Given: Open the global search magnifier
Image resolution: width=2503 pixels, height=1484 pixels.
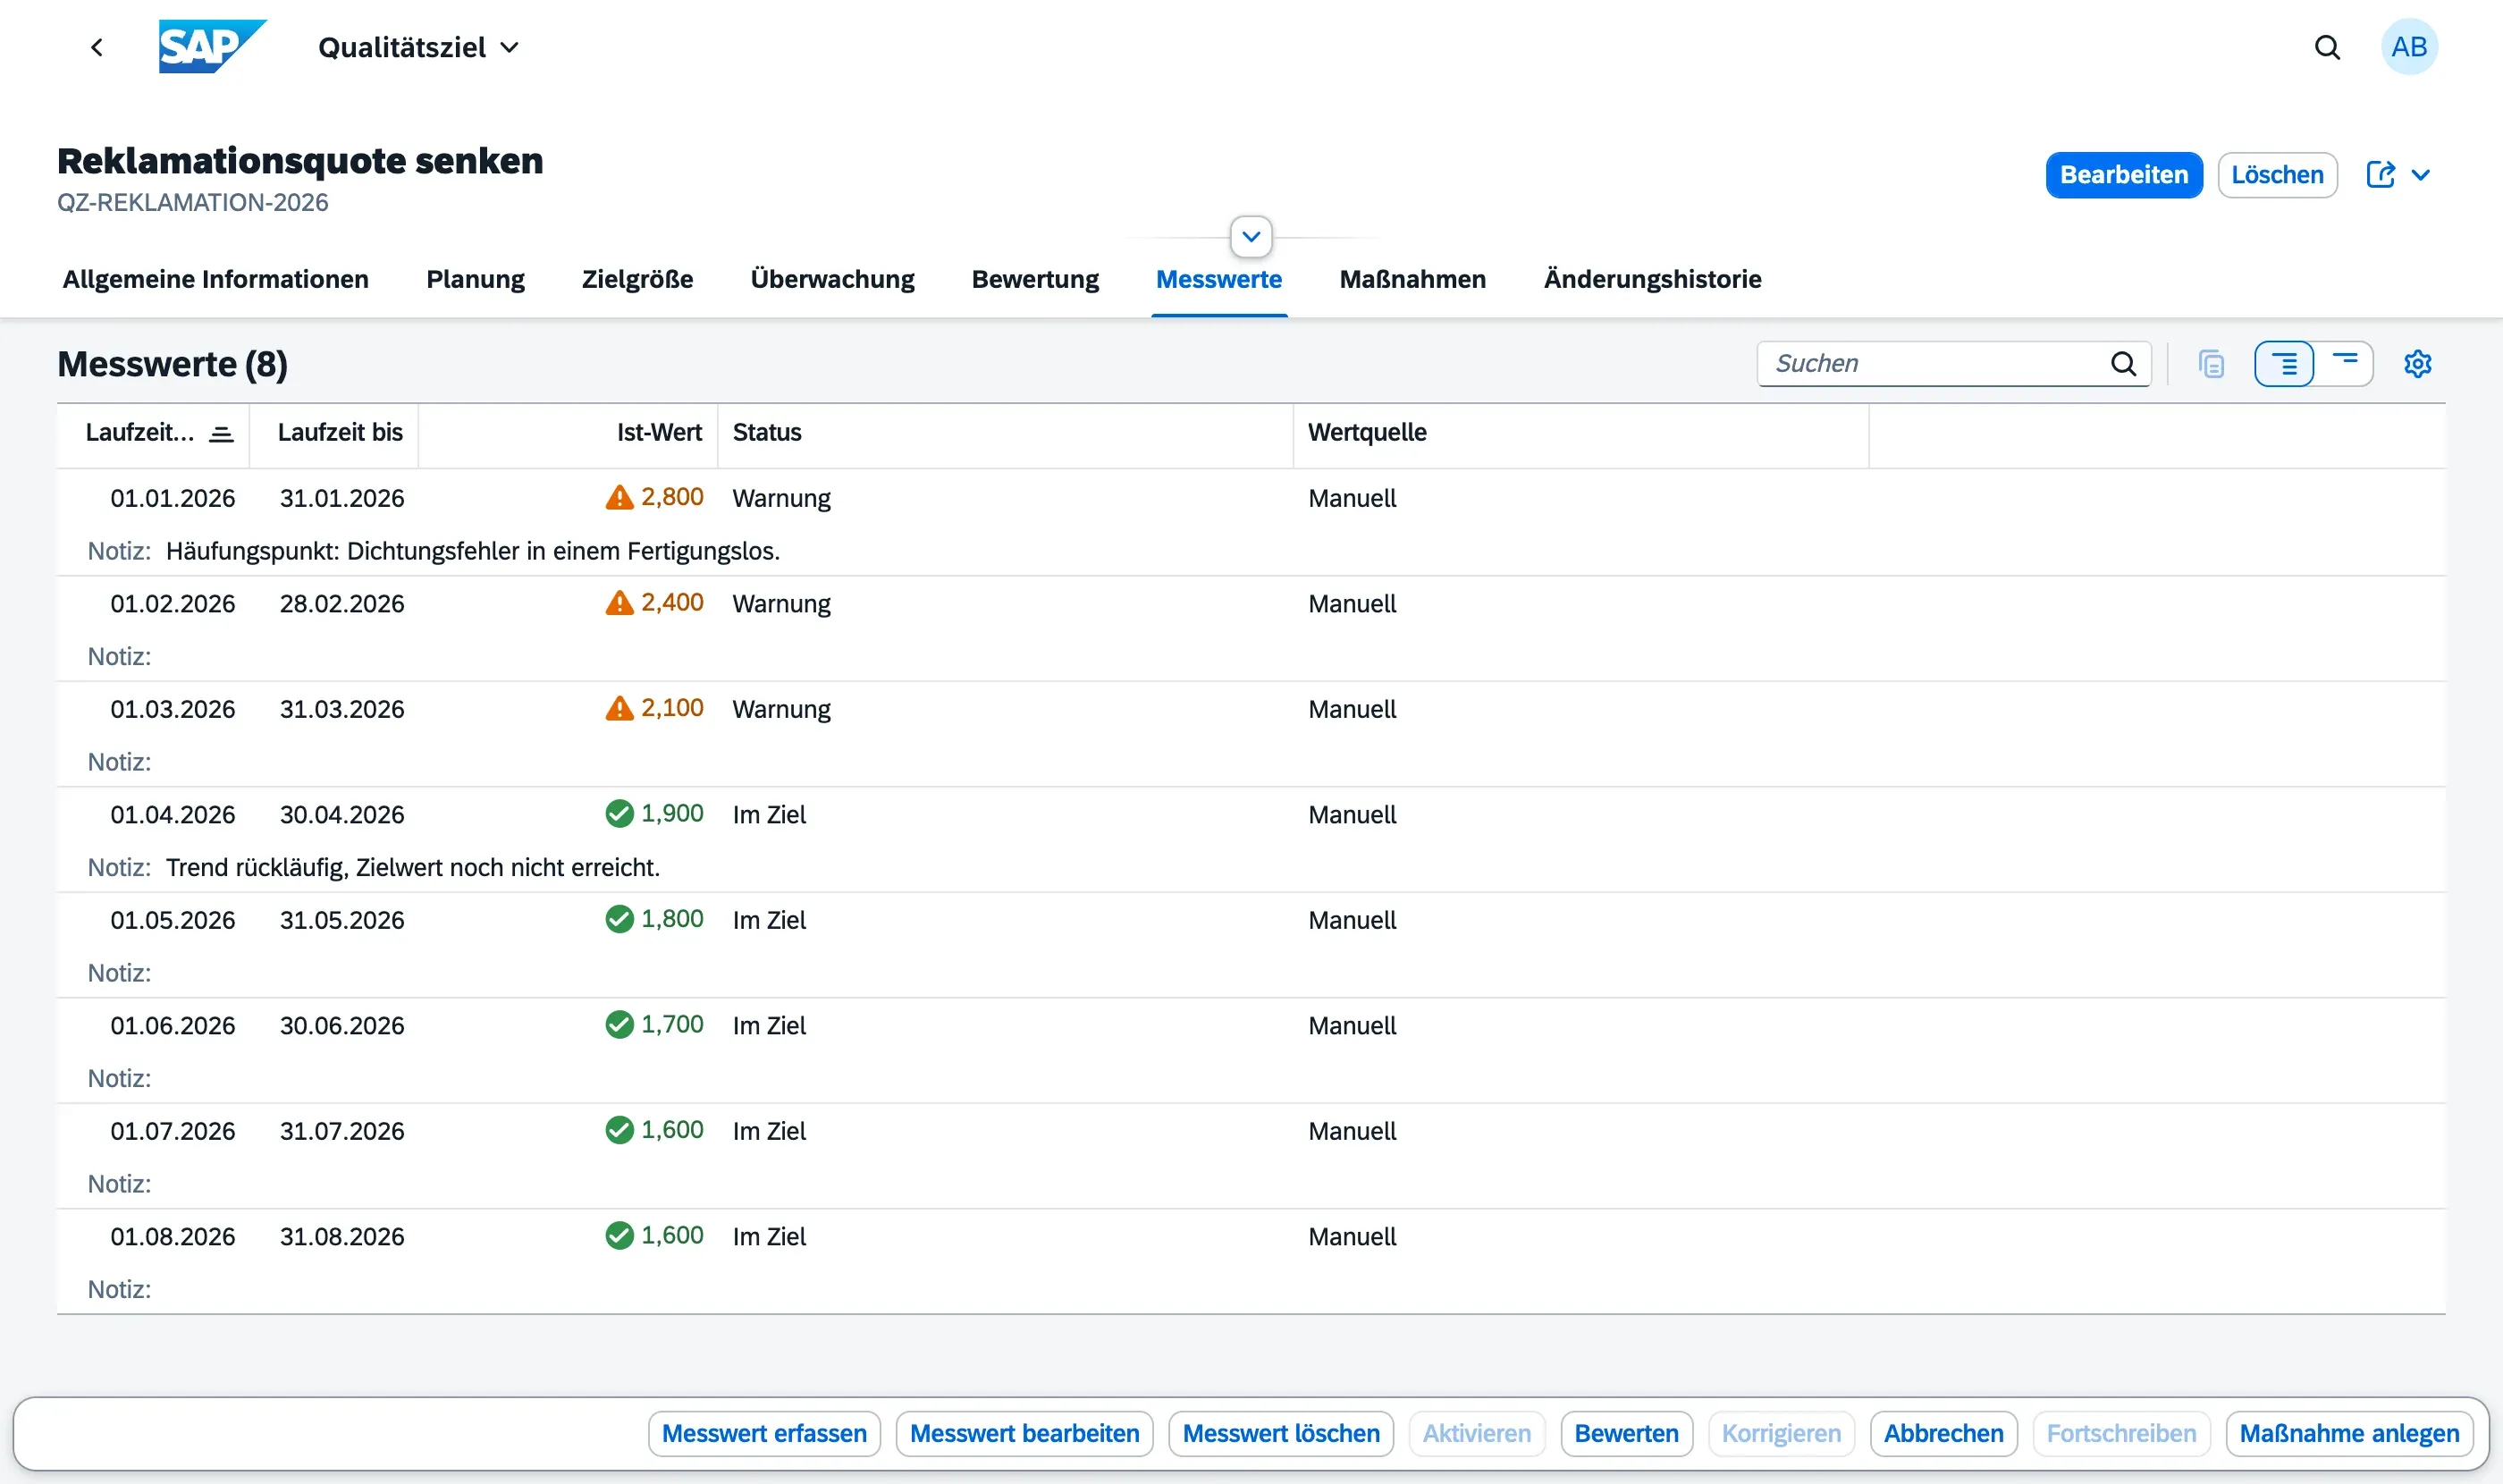Looking at the screenshot, I should coord(2327,47).
